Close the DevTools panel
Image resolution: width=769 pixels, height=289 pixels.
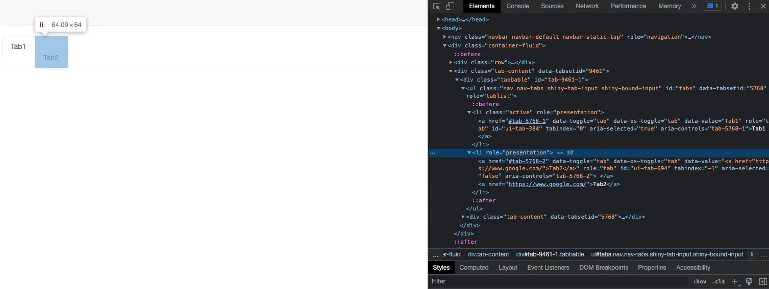[763, 6]
